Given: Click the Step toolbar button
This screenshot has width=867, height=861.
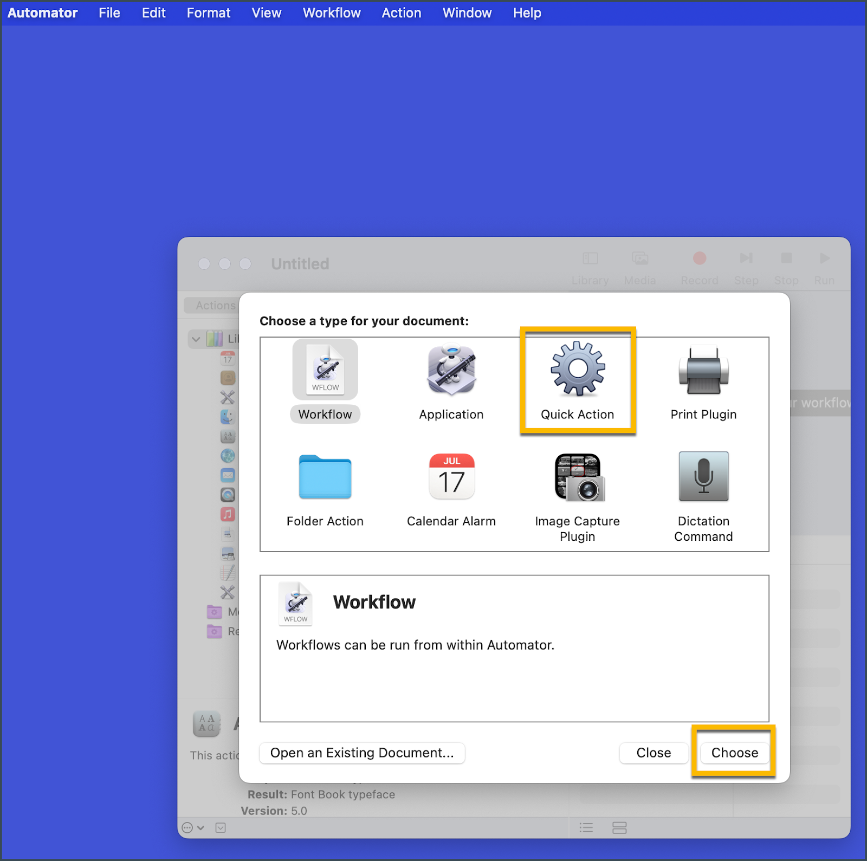Looking at the screenshot, I should click(x=746, y=268).
